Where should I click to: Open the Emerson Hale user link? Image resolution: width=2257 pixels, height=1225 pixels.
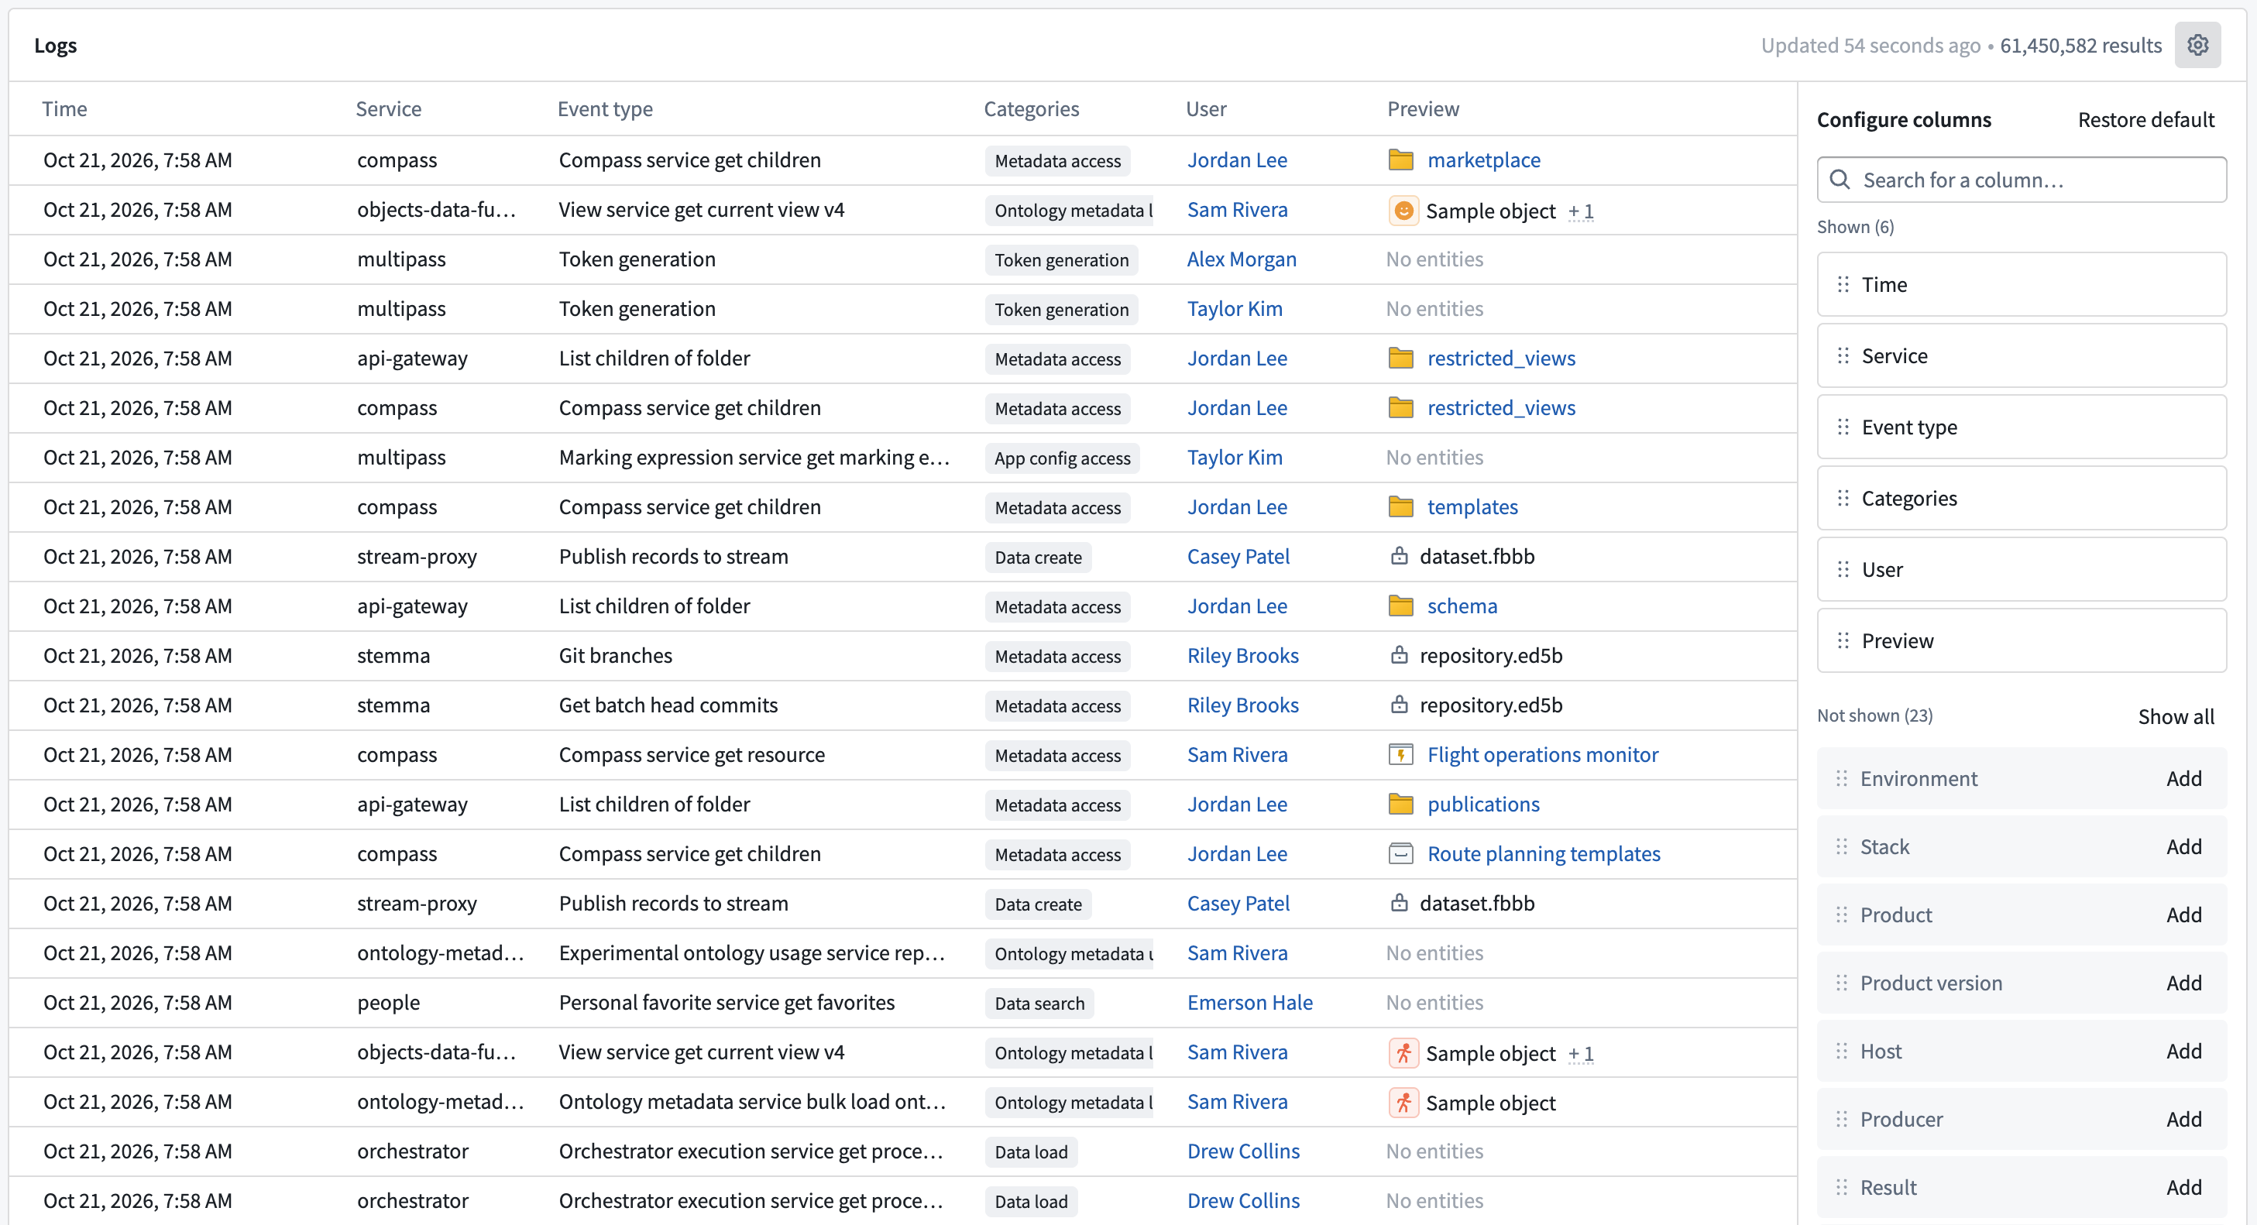click(1249, 1003)
